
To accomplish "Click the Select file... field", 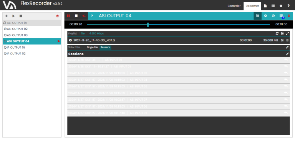I will (75, 47).
